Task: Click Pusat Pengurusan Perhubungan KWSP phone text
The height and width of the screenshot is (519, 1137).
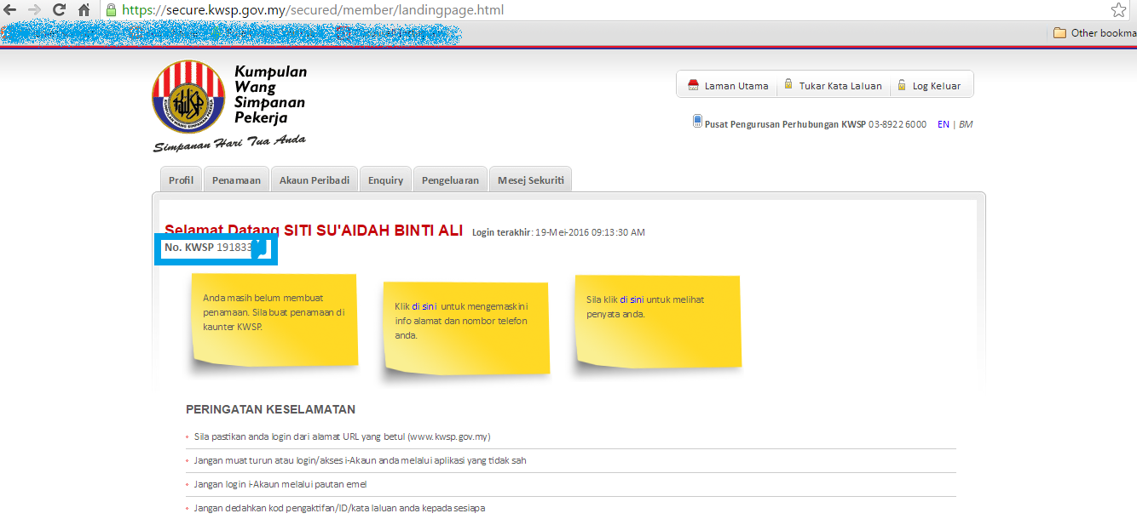Action: pos(816,124)
